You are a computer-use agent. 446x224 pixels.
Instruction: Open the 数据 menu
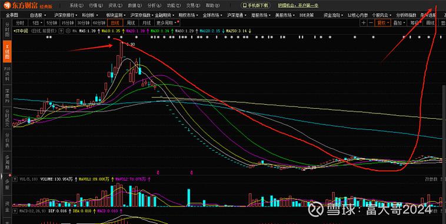tap(135, 5)
